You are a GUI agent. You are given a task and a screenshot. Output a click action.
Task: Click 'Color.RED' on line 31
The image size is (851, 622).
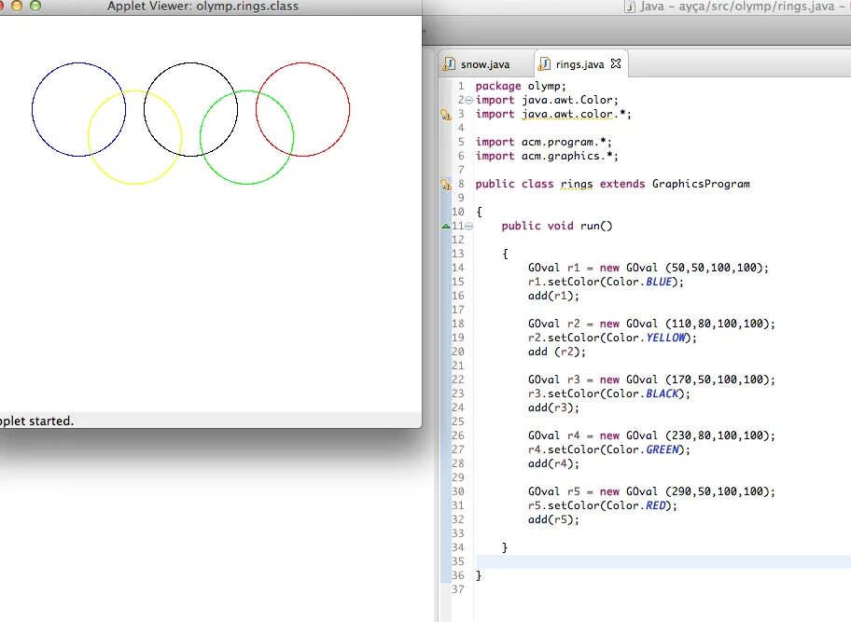(638, 505)
